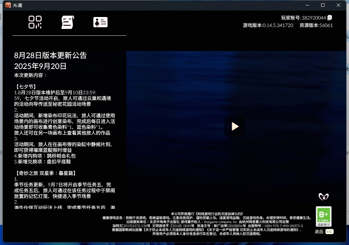This screenshot has width=349, height=245.
Task: Select the date 2025年9月20日
Action: coord(40,66)
